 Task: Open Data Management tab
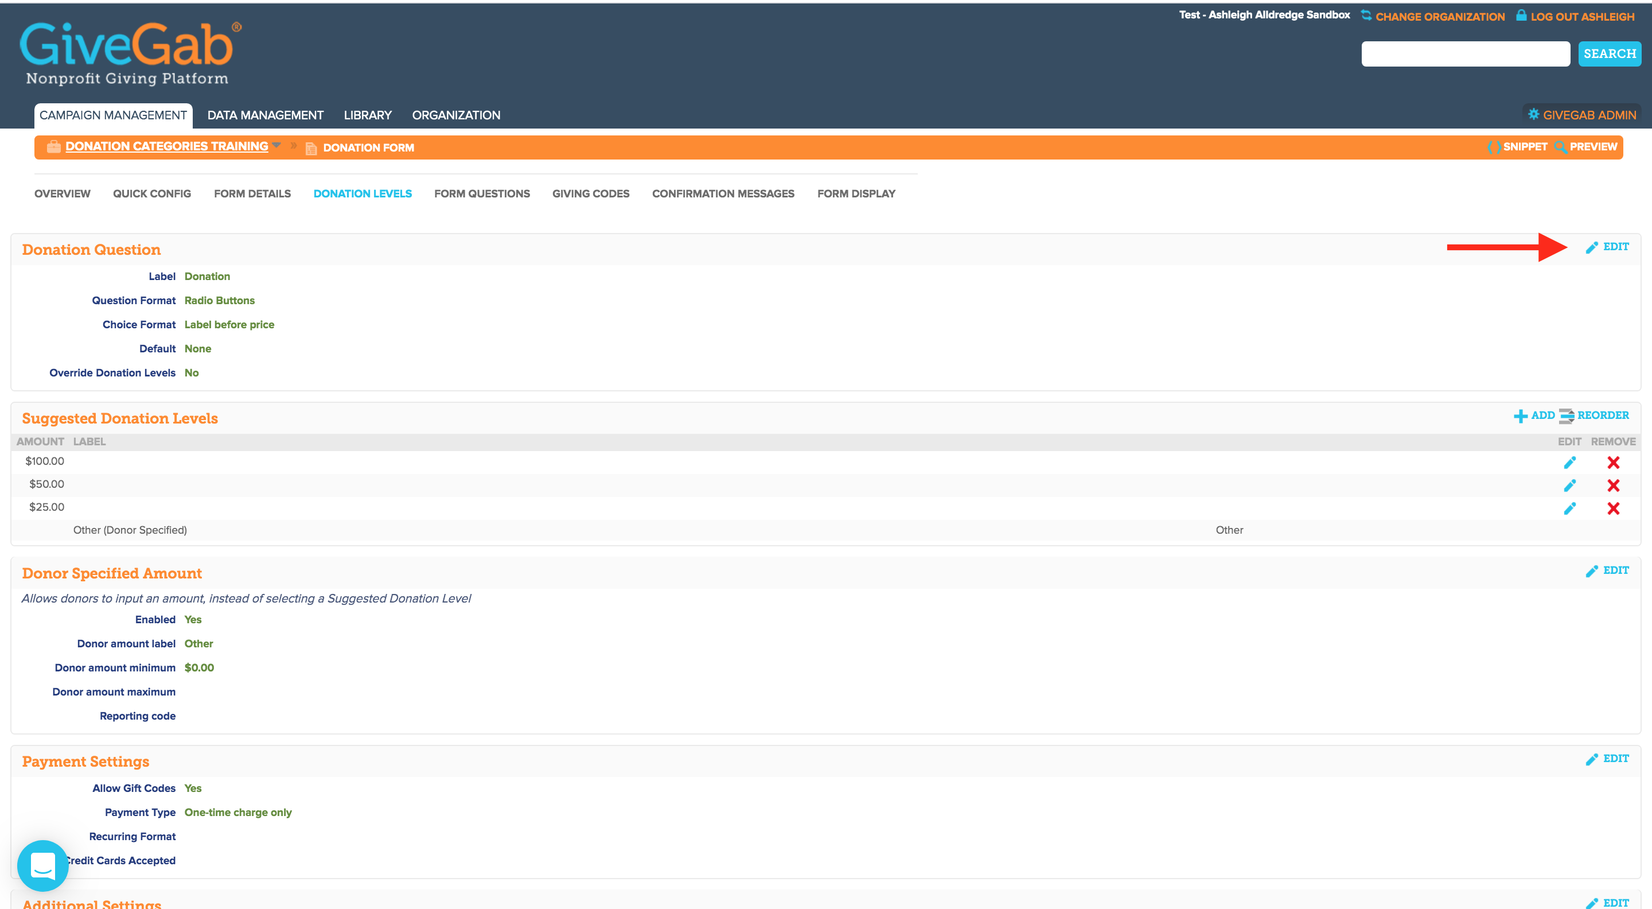(x=266, y=115)
